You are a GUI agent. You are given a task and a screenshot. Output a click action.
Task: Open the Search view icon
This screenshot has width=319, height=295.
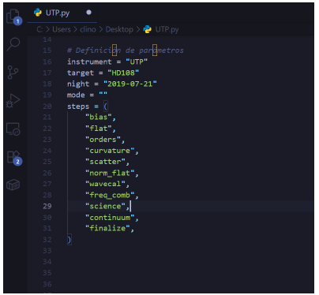tap(13, 44)
